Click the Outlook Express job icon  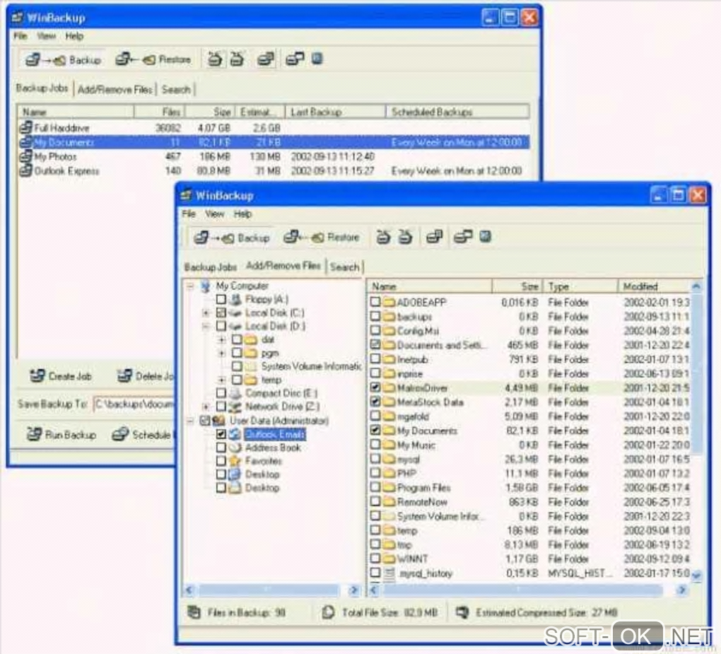(x=25, y=170)
